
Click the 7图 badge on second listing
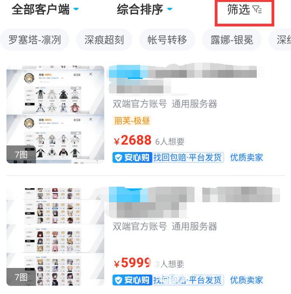click(x=21, y=277)
